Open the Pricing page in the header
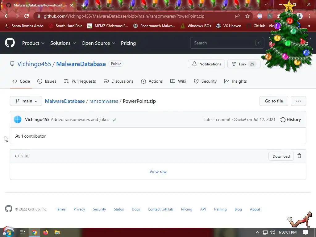 [x=128, y=43]
